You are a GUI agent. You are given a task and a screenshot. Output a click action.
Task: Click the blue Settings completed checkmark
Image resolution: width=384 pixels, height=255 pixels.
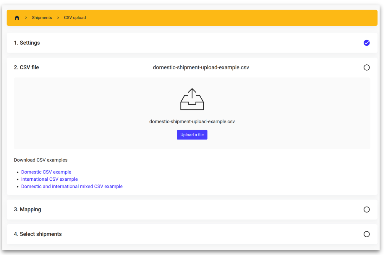367,43
